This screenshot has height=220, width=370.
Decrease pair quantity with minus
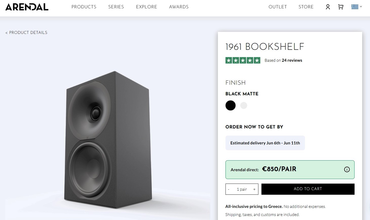[x=229, y=189]
